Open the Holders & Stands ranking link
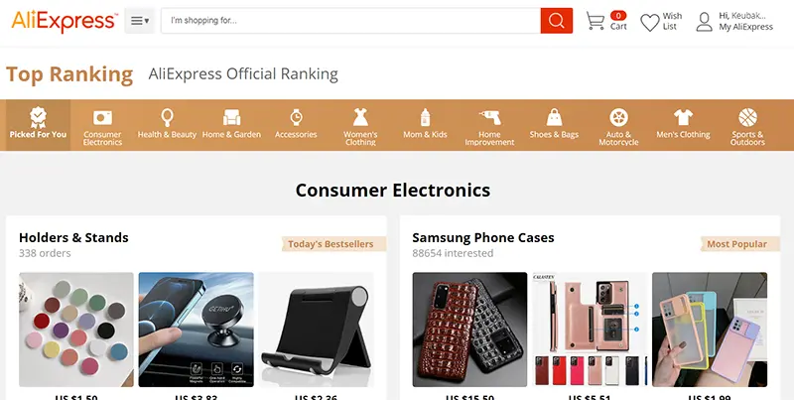The width and height of the screenshot is (794, 400). (x=73, y=237)
